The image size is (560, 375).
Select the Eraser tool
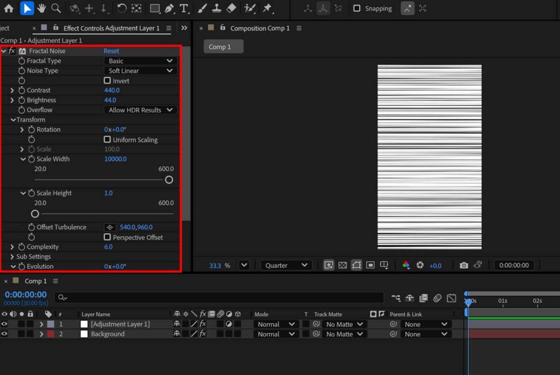point(231,8)
